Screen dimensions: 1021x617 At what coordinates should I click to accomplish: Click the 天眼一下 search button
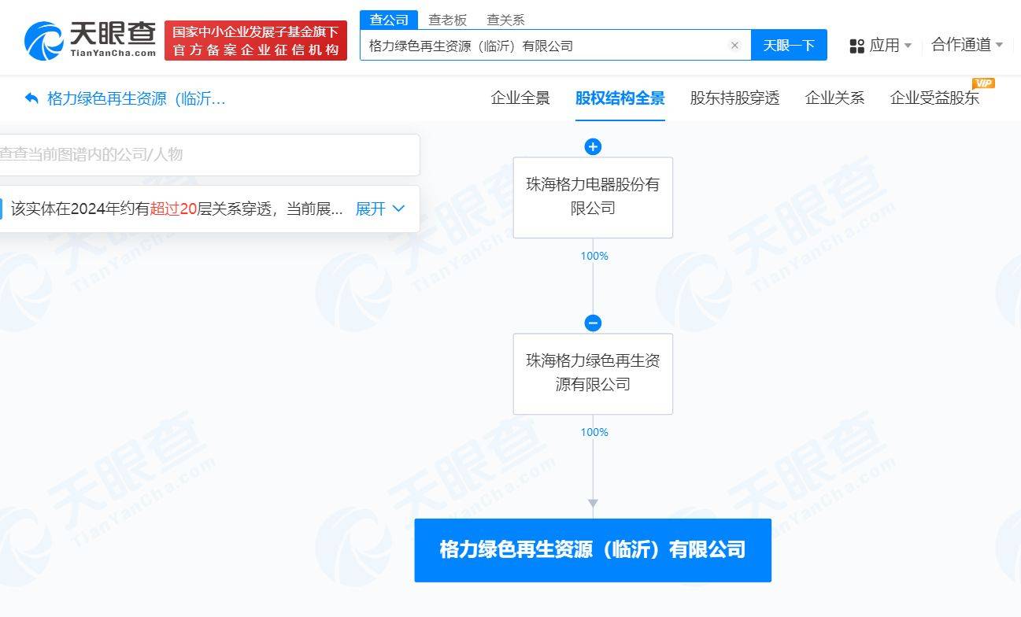click(x=789, y=46)
